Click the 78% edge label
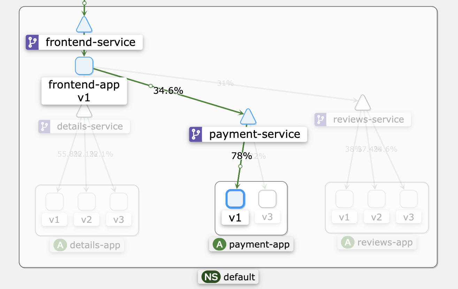 click(242, 156)
